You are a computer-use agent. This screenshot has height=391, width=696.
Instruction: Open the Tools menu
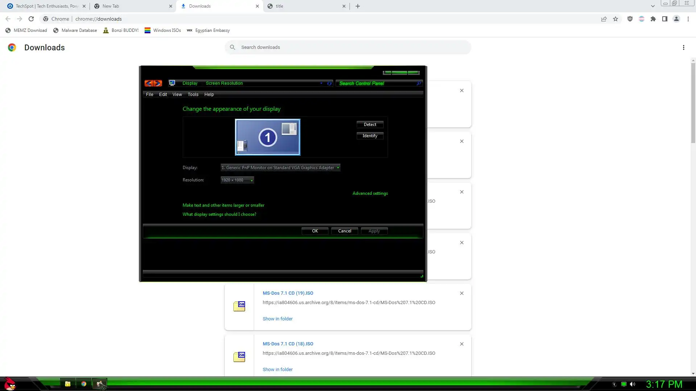point(193,94)
